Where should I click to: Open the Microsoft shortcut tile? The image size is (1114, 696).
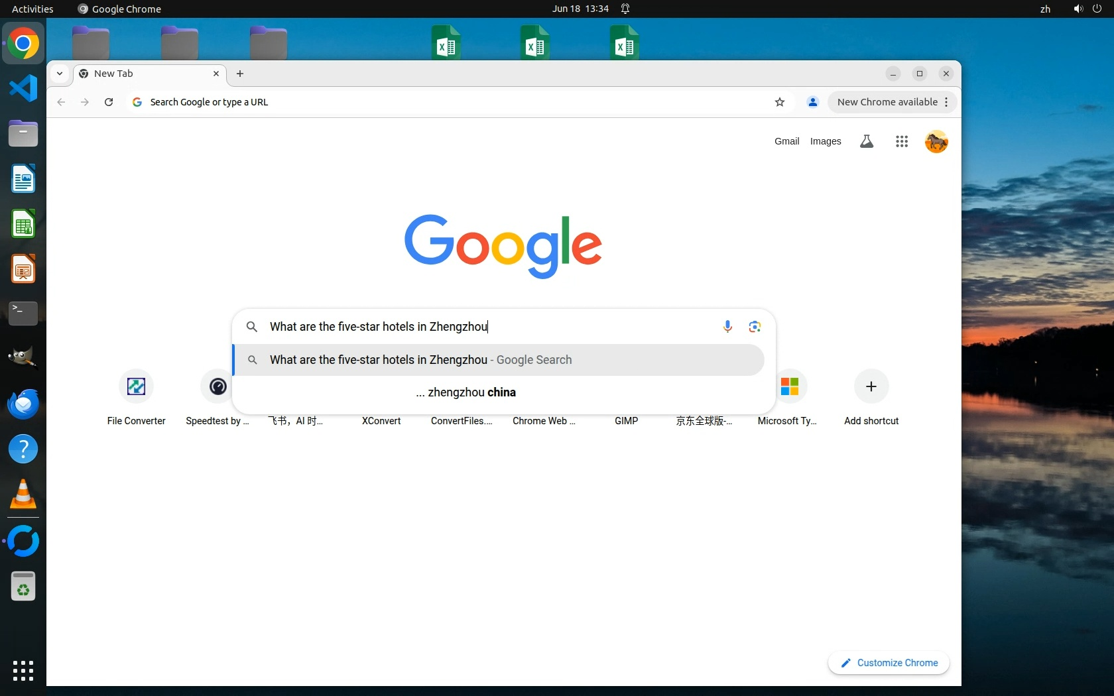point(789,386)
